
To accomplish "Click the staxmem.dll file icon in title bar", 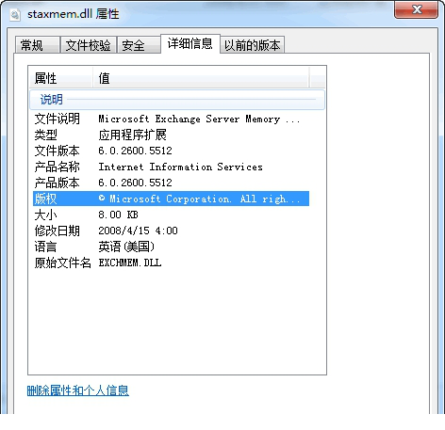I will 15,15.
